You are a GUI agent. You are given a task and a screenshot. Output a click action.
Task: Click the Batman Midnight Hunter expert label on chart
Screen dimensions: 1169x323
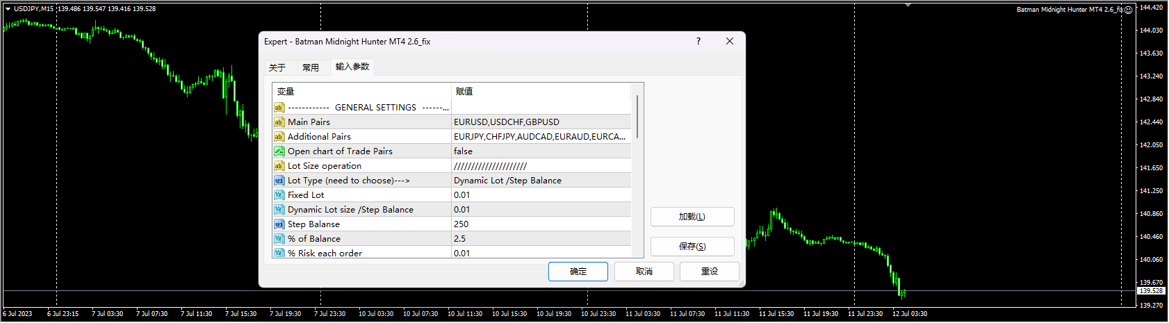pyautogui.click(x=1070, y=10)
